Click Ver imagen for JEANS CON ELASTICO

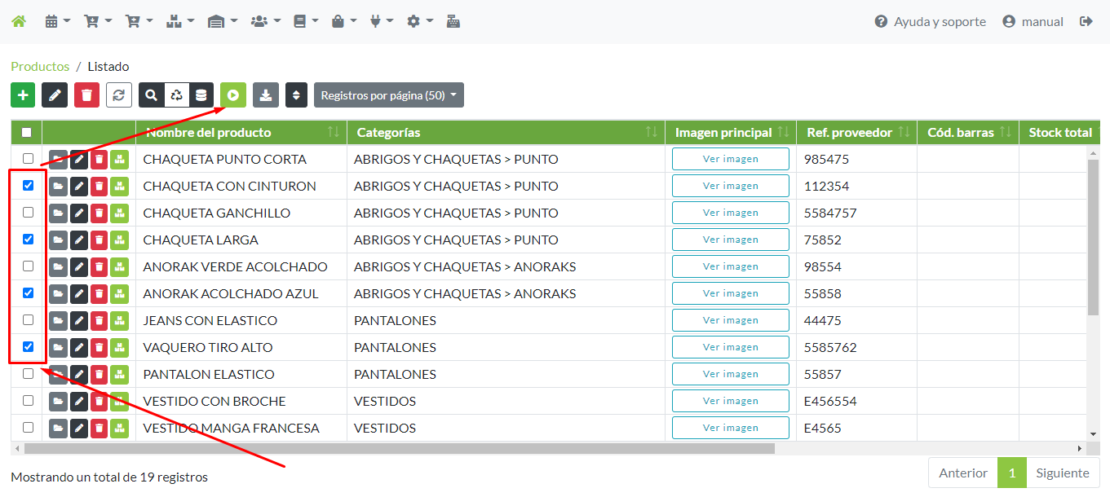tap(730, 319)
